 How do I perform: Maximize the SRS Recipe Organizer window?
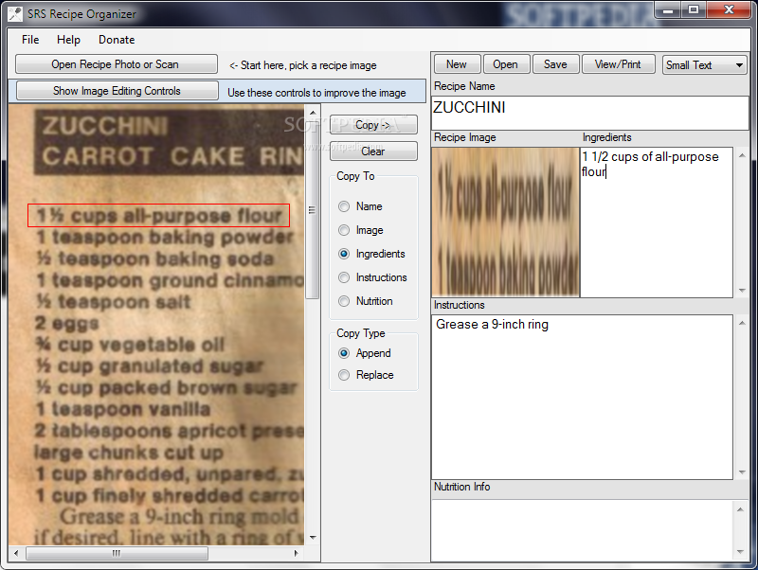point(694,10)
